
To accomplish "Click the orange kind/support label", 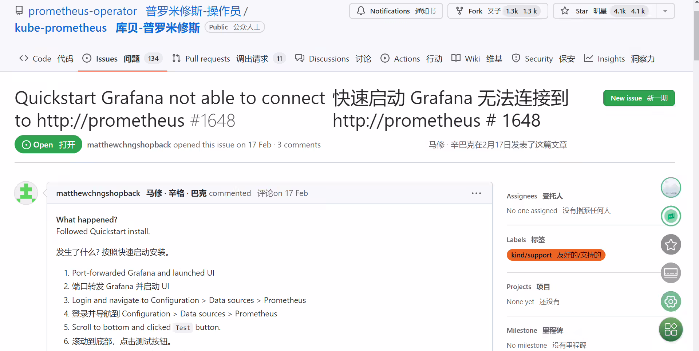I will [x=556, y=255].
